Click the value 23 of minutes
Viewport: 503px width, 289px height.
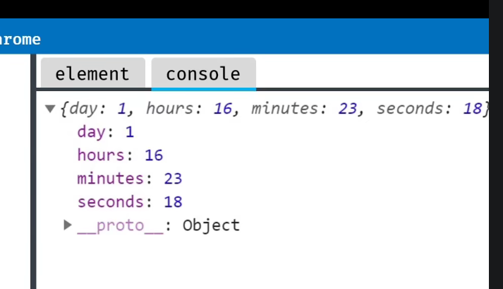[174, 179]
